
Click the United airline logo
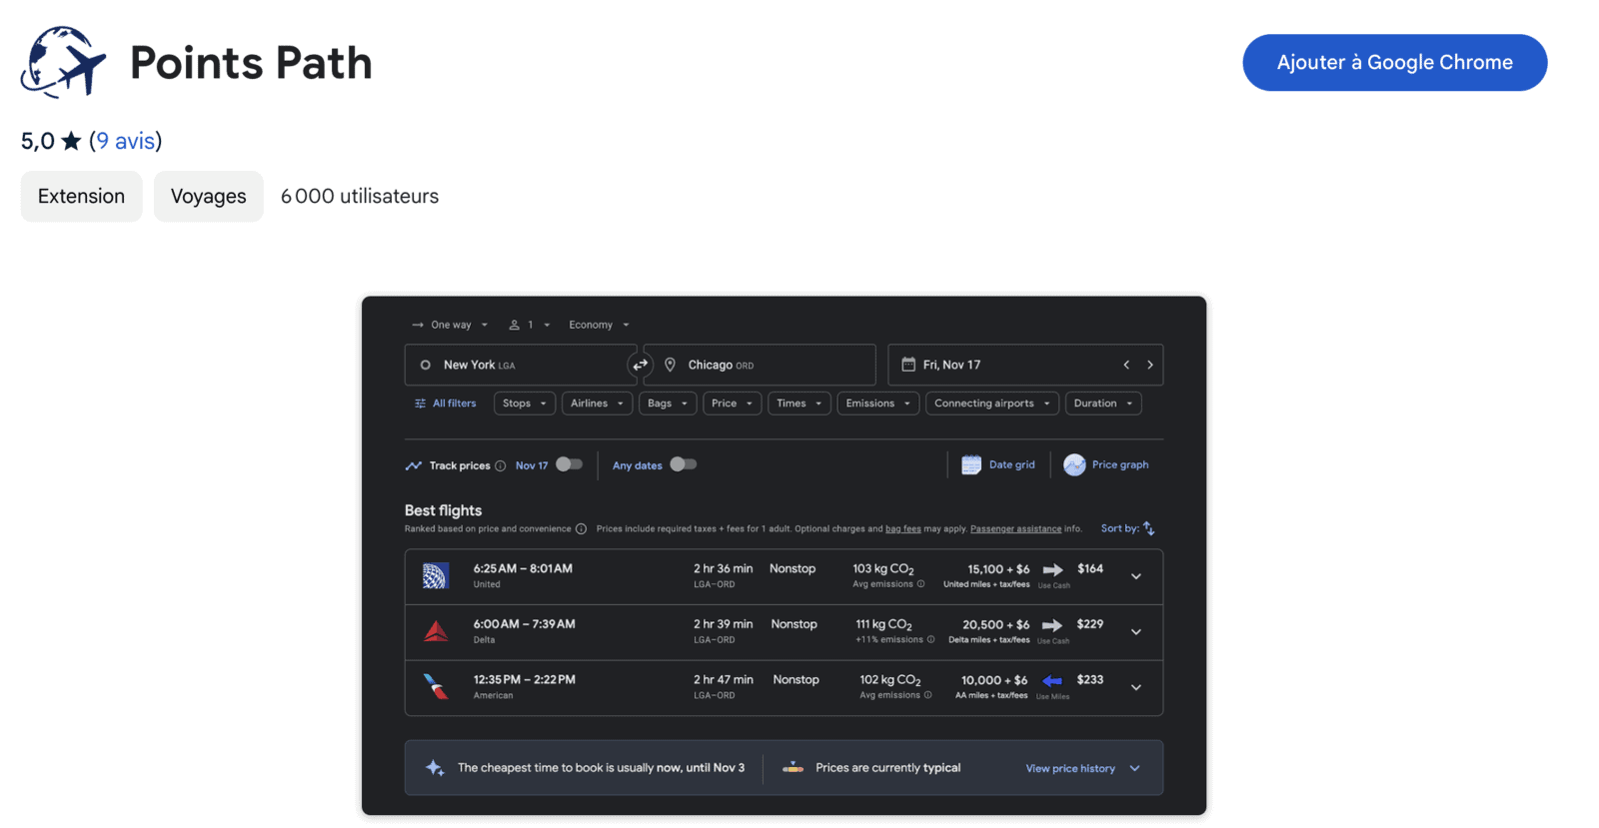coord(436,575)
